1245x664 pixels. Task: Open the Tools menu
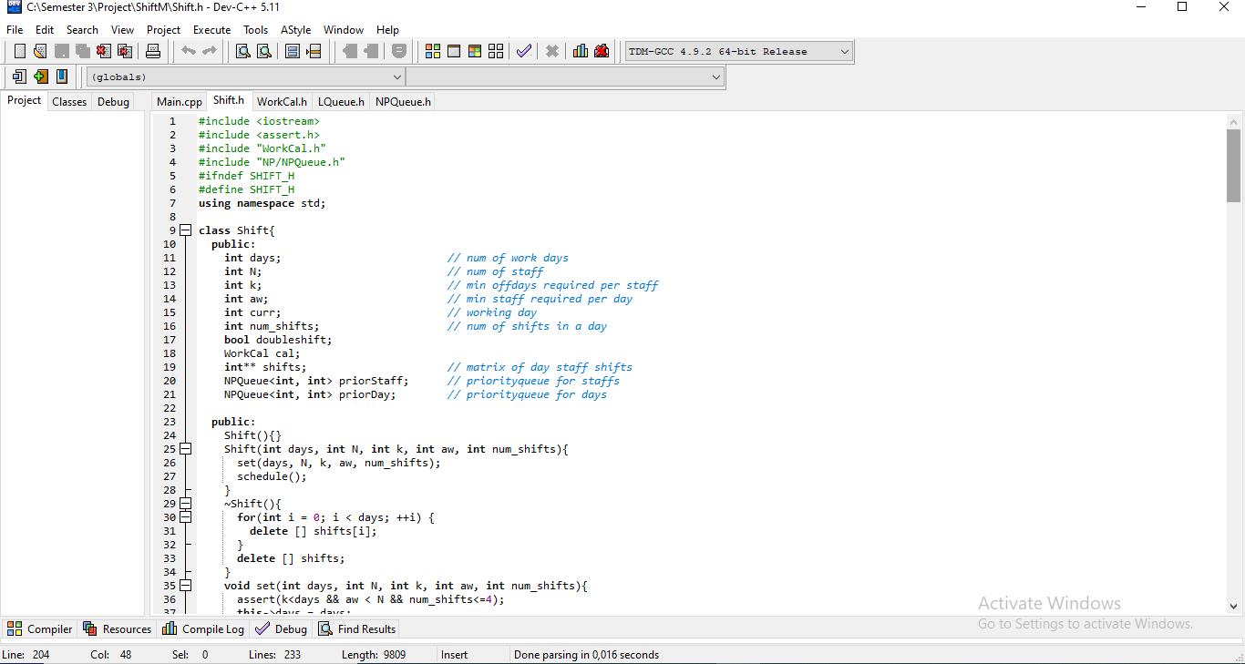point(256,30)
